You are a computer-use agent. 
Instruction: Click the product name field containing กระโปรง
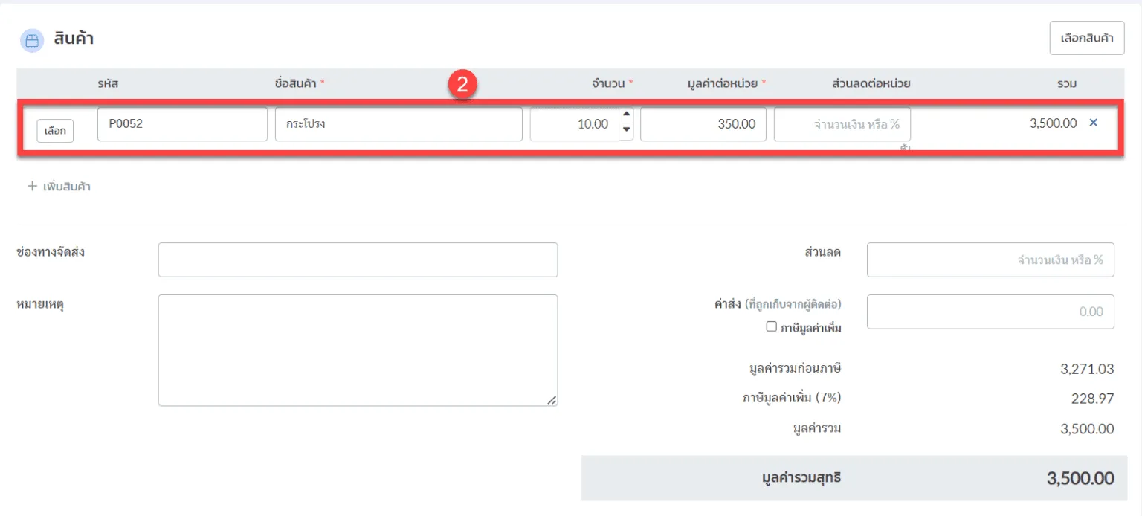(x=399, y=124)
